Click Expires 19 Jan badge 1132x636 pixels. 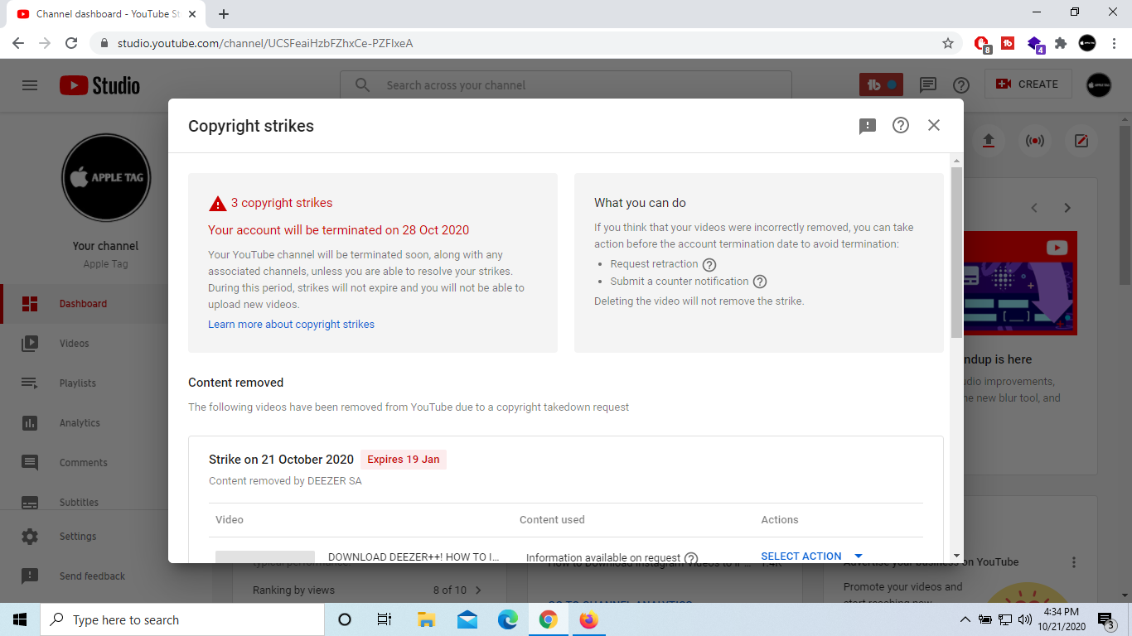click(x=404, y=460)
